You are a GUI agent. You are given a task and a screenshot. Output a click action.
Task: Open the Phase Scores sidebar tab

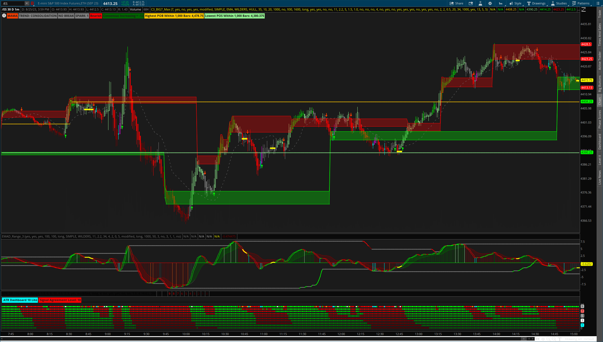click(600, 119)
